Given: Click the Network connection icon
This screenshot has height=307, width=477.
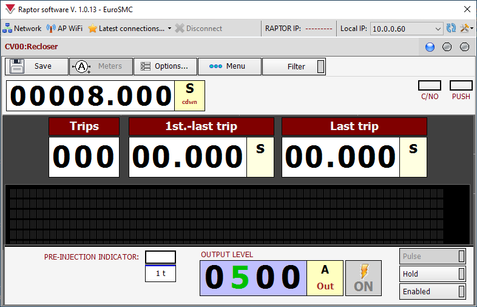Looking at the screenshot, I should tap(22, 29).
